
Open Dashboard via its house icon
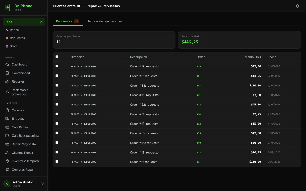[7, 65]
